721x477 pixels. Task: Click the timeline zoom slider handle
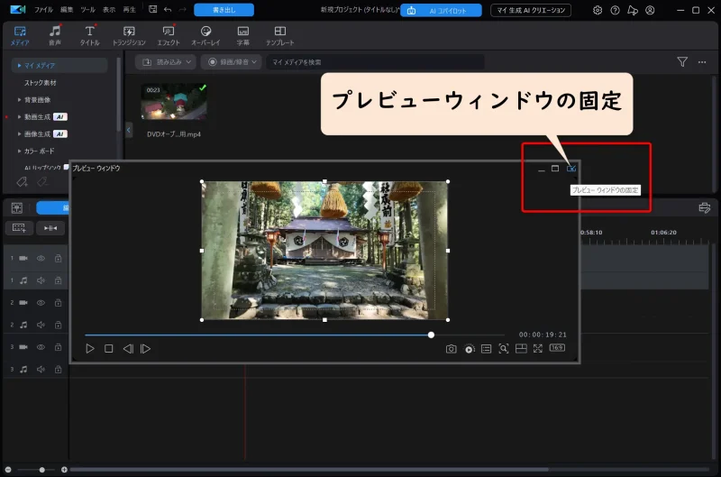[41, 470]
